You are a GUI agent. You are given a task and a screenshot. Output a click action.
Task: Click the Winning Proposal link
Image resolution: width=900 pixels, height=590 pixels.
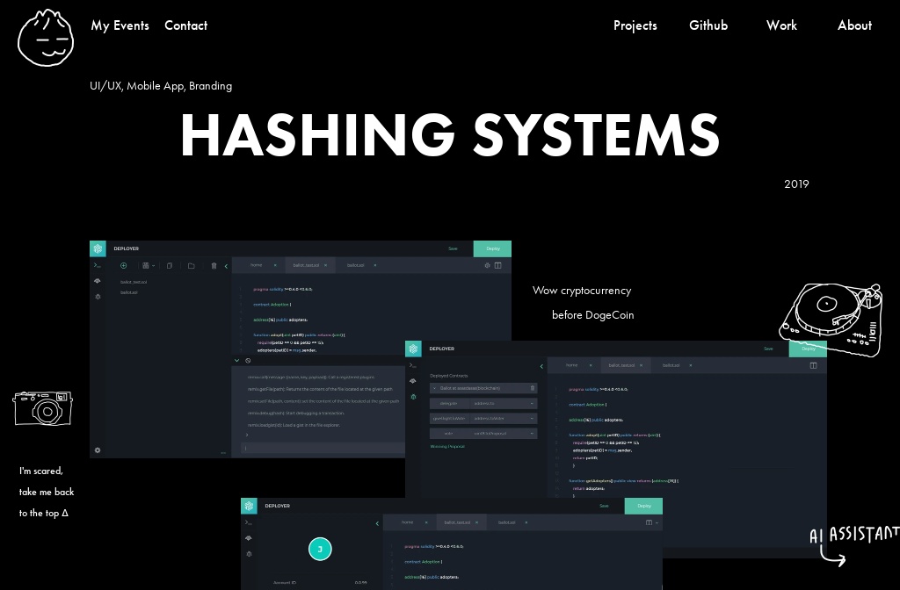click(x=447, y=447)
